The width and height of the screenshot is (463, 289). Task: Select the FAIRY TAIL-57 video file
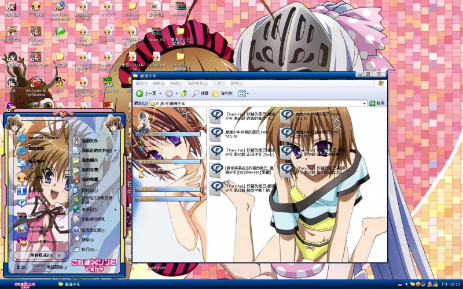click(x=310, y=116)
